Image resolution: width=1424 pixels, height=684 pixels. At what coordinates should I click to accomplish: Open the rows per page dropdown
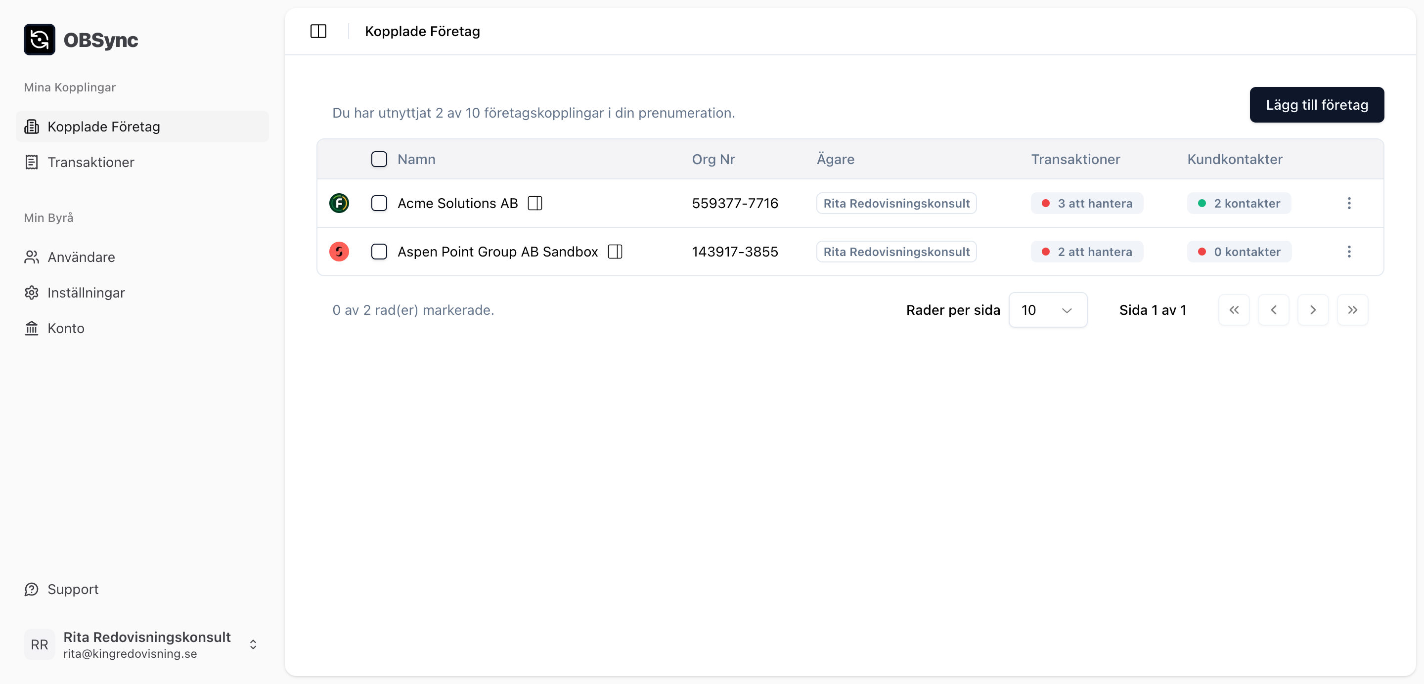coord(1047,310)
